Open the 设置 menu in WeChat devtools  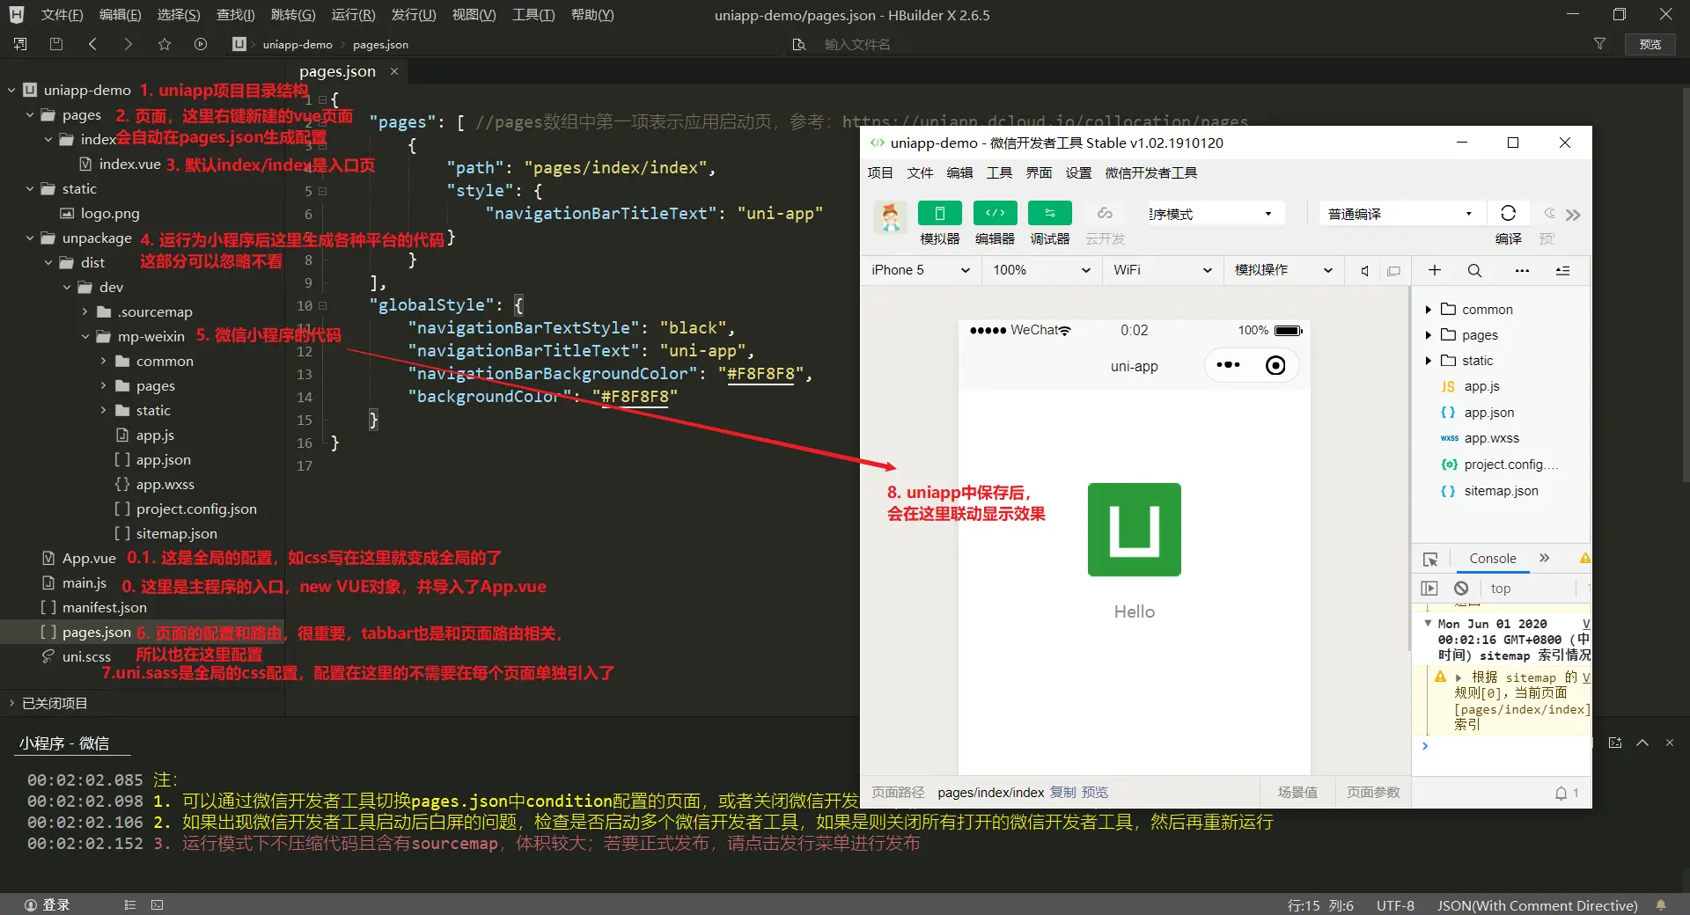[1078, 173]
